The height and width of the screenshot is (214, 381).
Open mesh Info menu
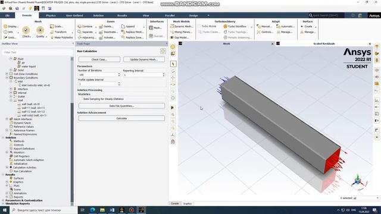[x=8, y=32]
